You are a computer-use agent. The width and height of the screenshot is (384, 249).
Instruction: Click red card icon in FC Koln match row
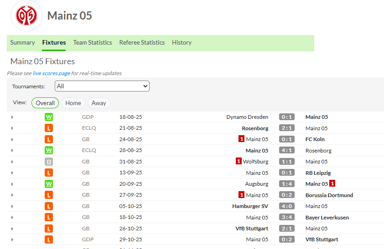(x=242, y=139)
